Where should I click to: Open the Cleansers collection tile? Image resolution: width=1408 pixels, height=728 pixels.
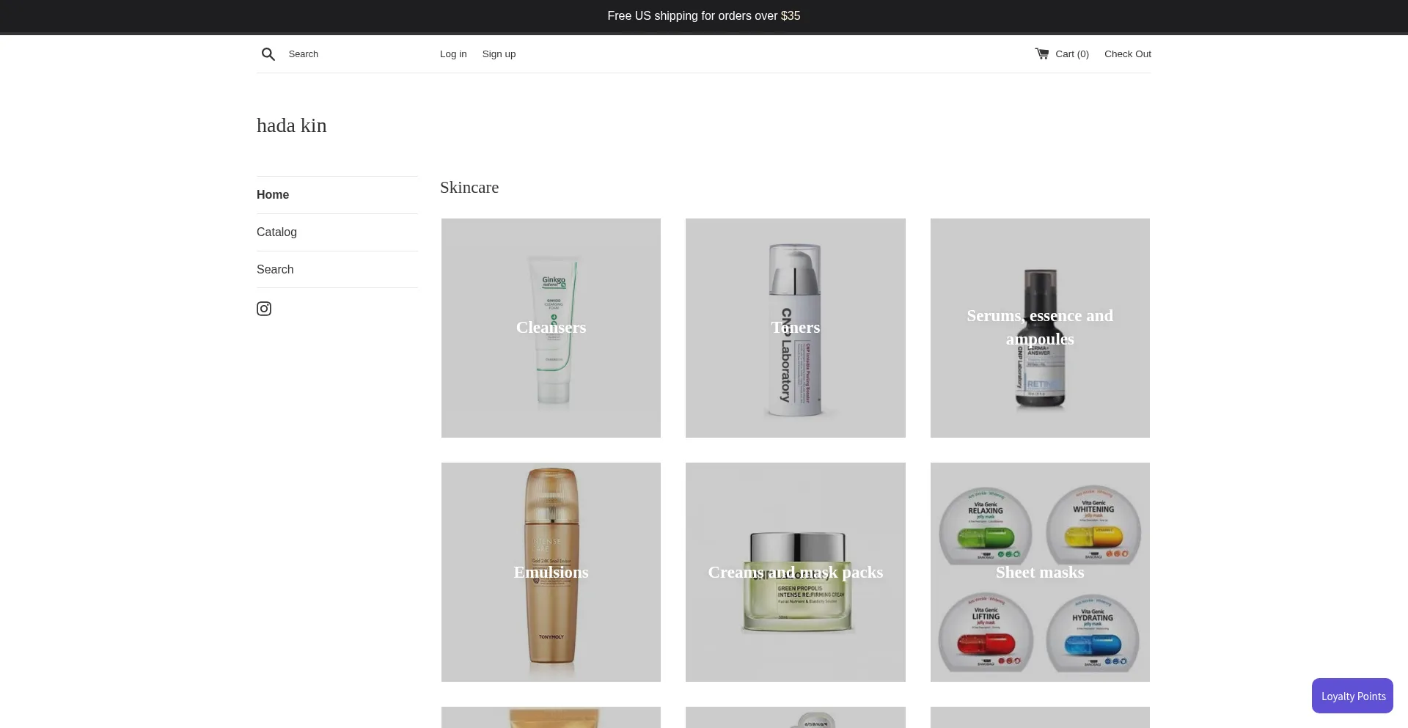[x=551, y=328]
